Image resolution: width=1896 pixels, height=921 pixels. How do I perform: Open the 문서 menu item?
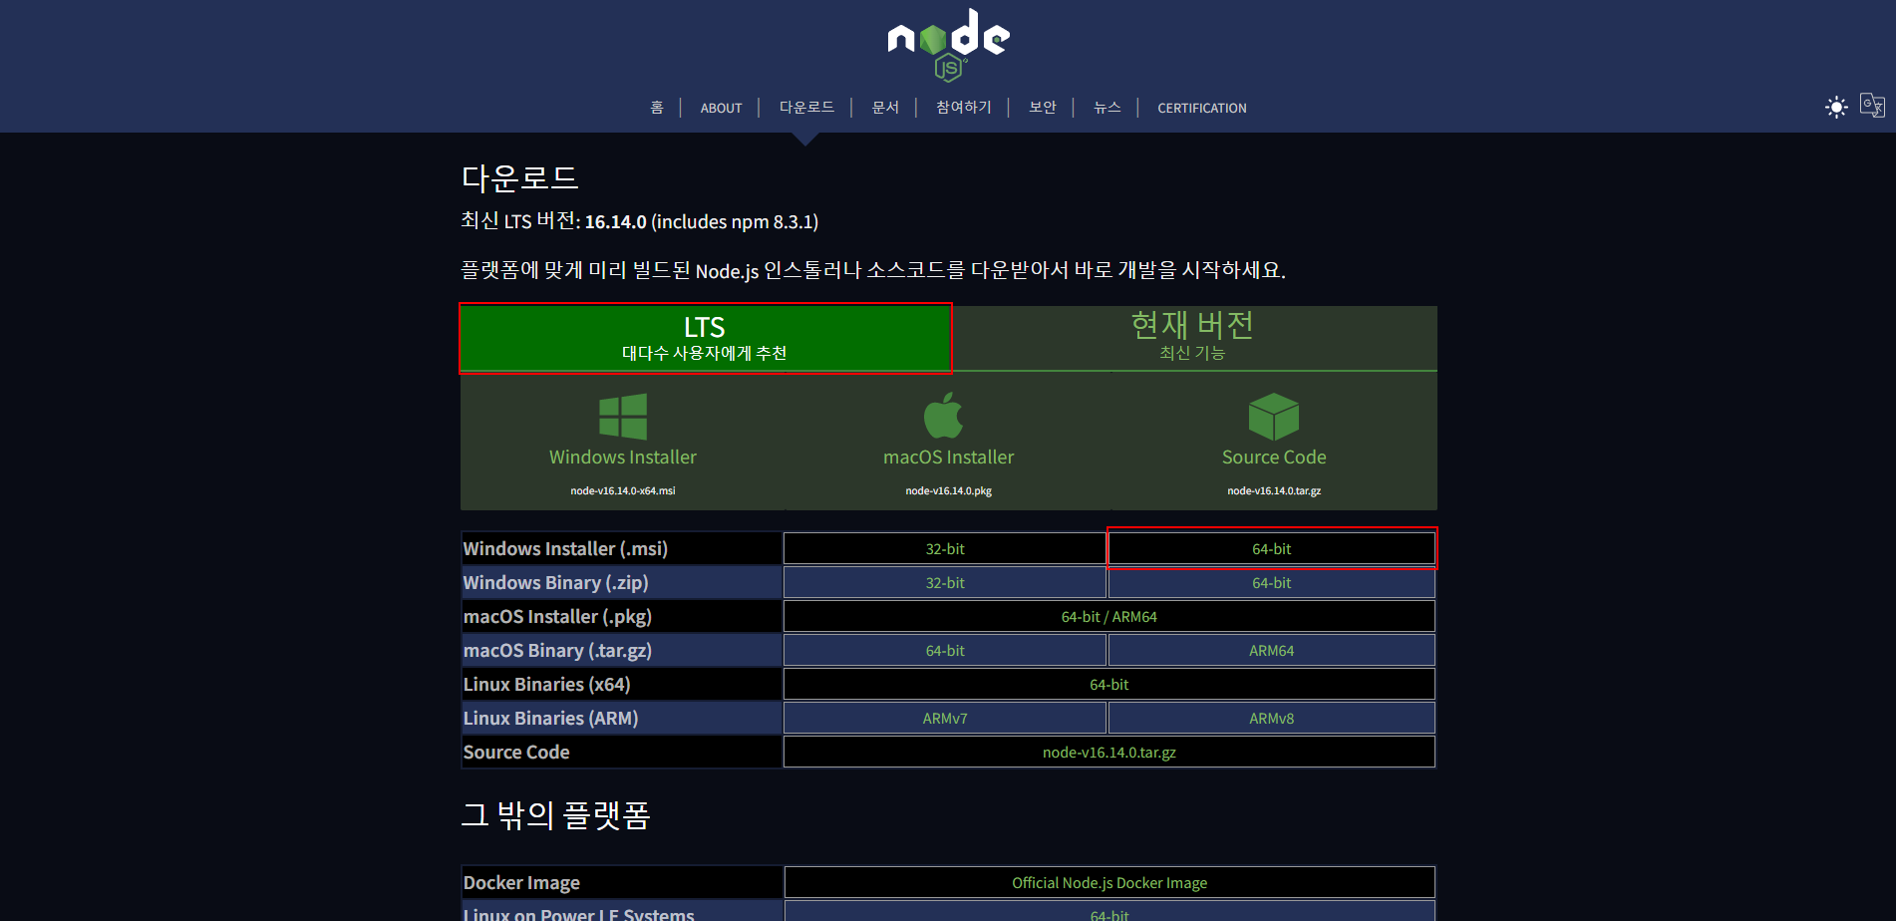(885, 108)
